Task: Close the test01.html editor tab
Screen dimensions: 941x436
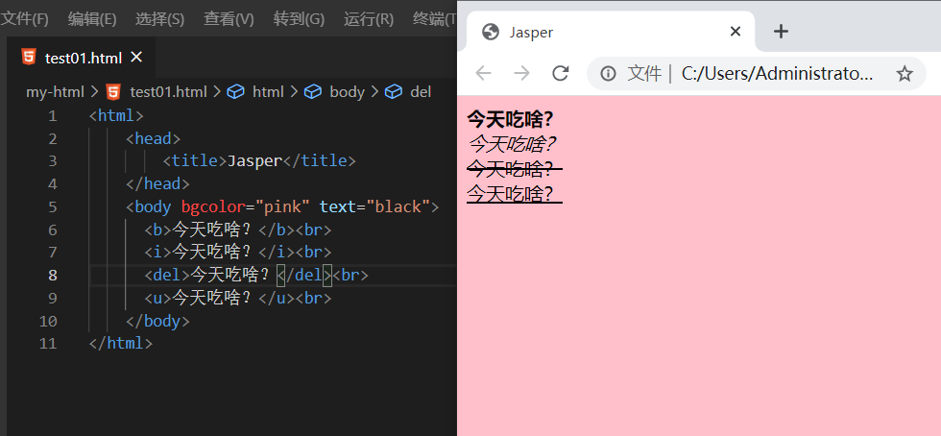Action: [136, 58]
